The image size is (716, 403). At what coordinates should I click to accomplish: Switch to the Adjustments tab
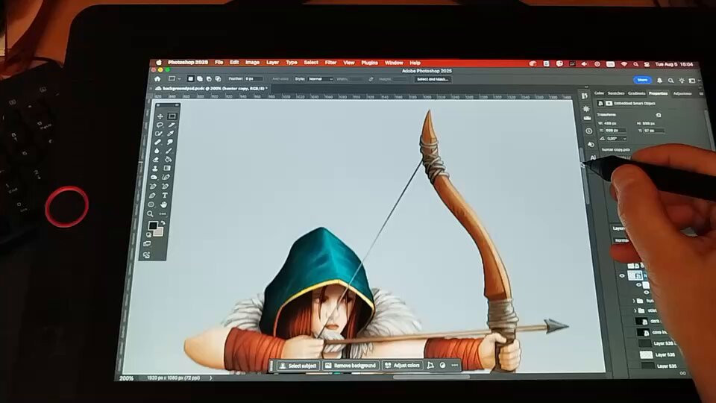(682, 94)
